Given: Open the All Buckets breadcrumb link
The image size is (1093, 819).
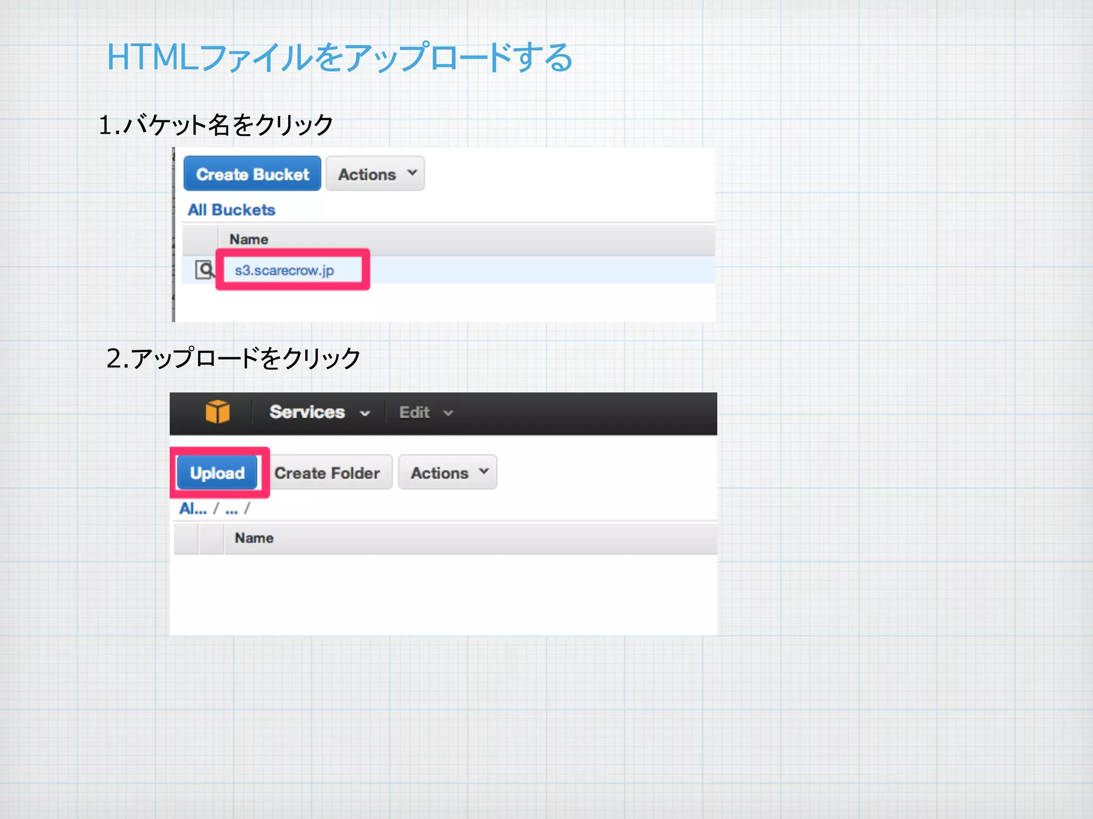Looking at the screenshot, I should click(231, 210).
